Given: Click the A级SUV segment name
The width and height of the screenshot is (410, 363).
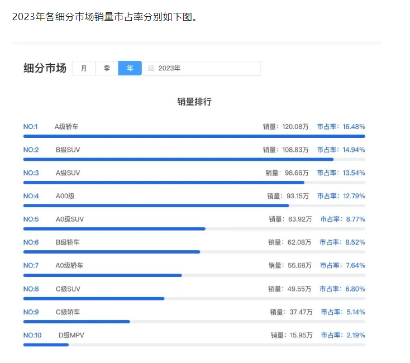Looking at the screenshot, I should pyautogui.click(x=68, y=173).
